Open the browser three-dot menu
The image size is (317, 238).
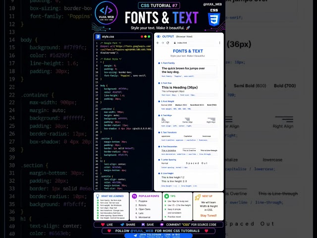point(219,43)
